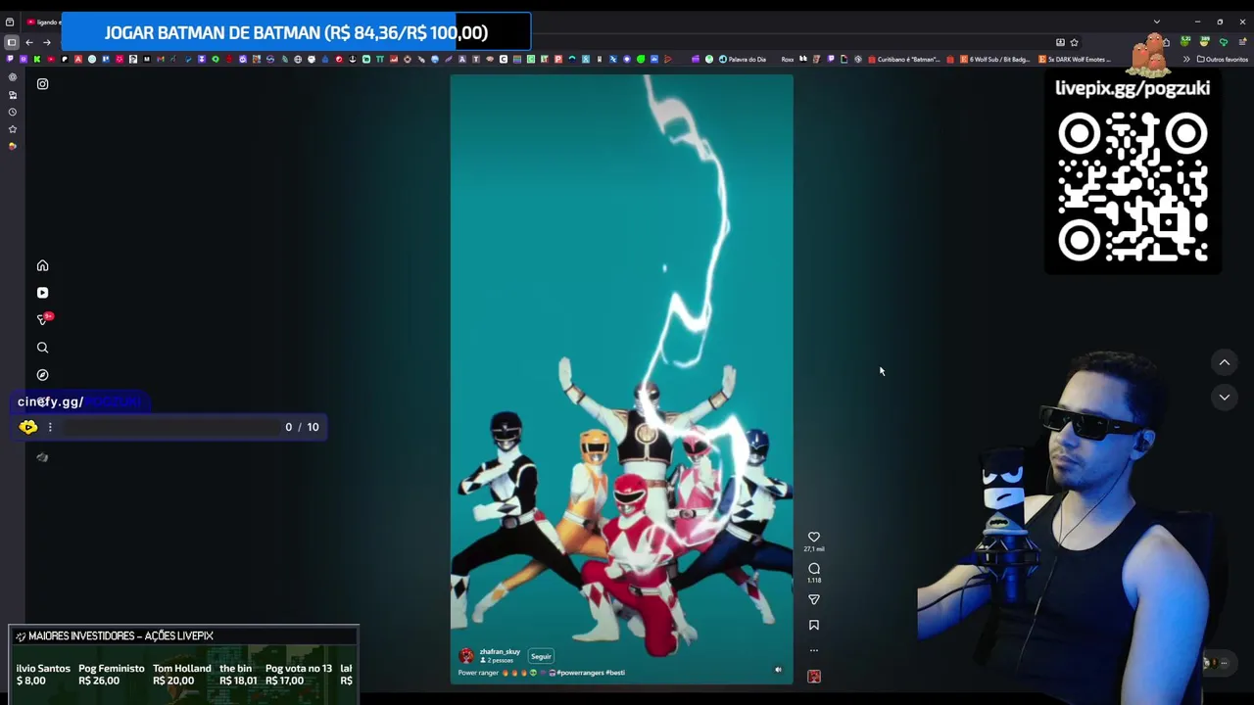This screenshot has width=1254, height=705.
Task: Click the JOGAR BATMAN DE BATMAN goal bar
Action: click(296, 32)
